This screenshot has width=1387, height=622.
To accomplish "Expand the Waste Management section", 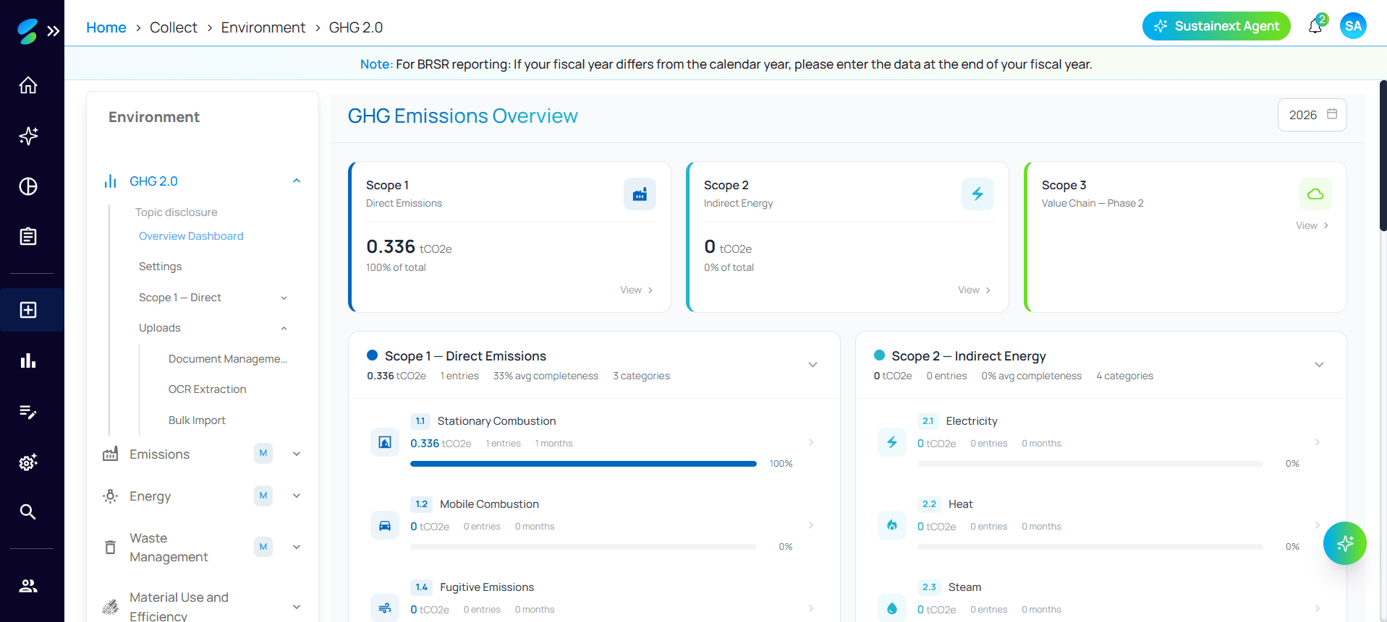I will click(297, 547).
